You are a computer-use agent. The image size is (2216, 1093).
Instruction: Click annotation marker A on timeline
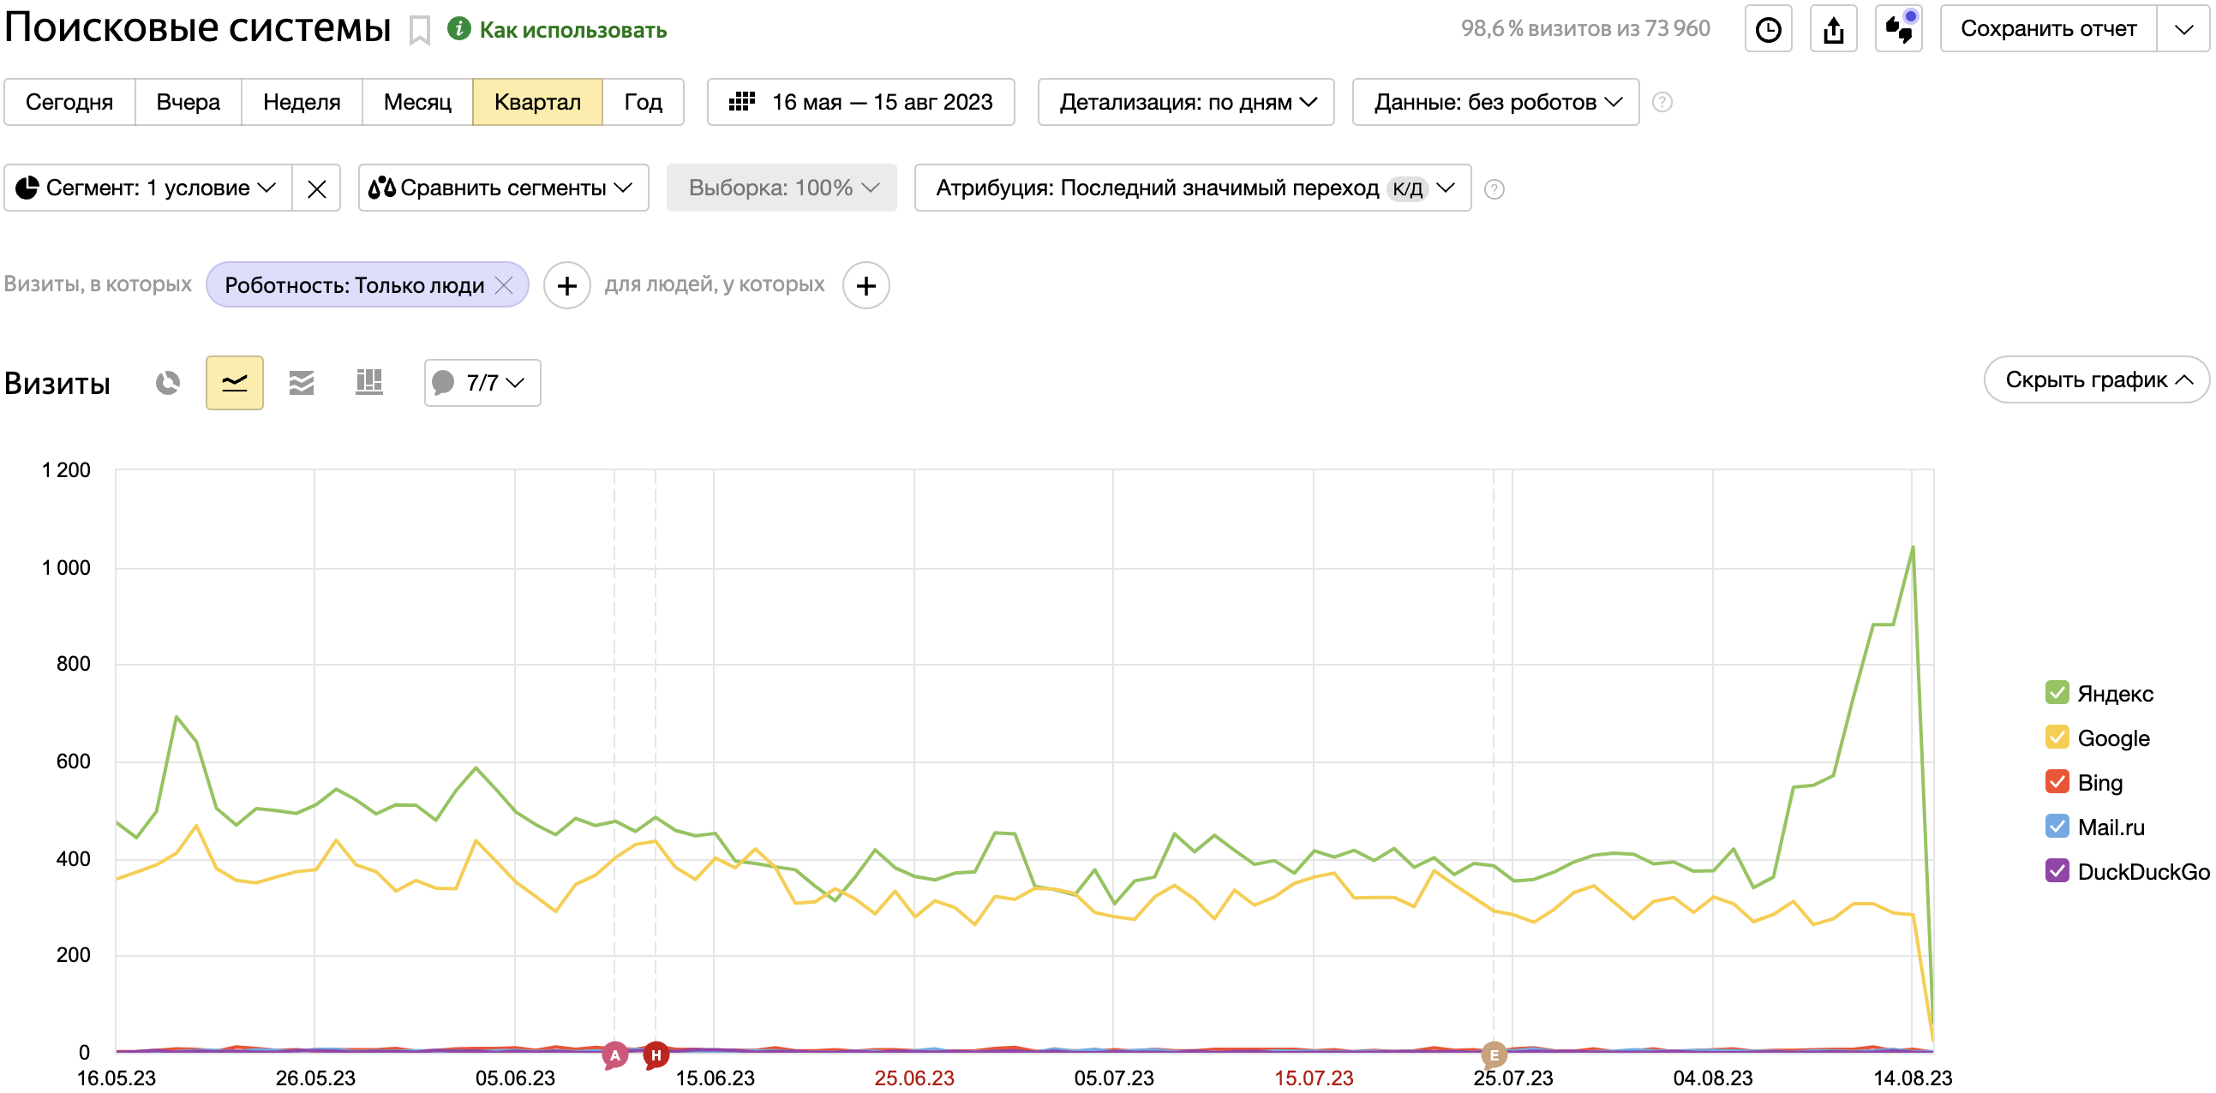tap(614, 1055)
